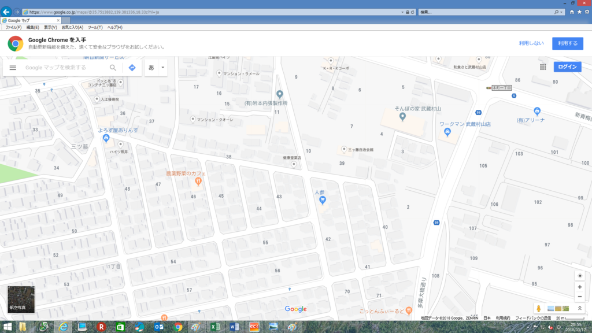592x333 pixels.
Task: Decline Chrome with the 利用しない link
Action: pyautogui.click(x=531, y=43)
